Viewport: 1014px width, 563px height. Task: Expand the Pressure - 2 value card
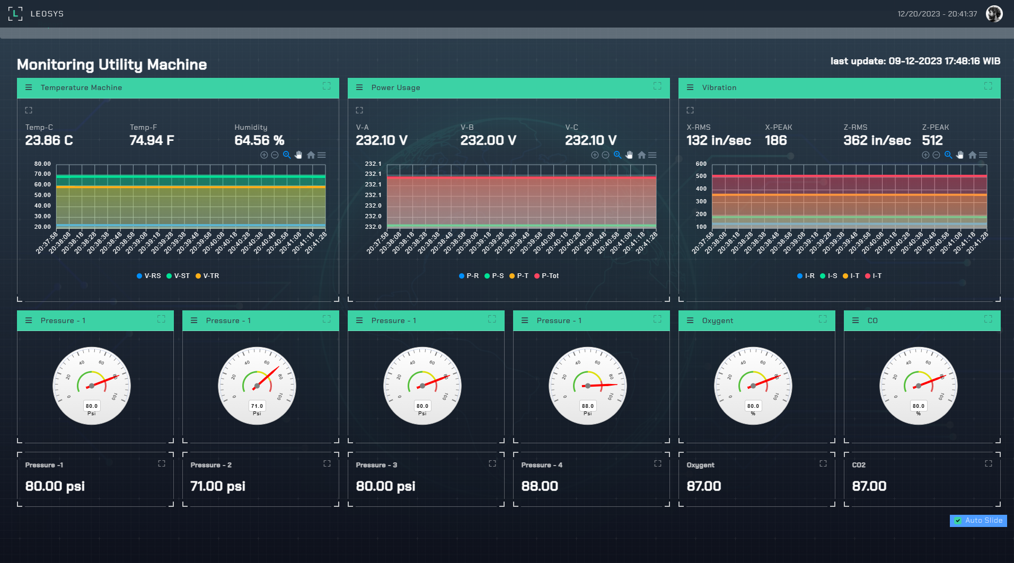tap(327, 463)
